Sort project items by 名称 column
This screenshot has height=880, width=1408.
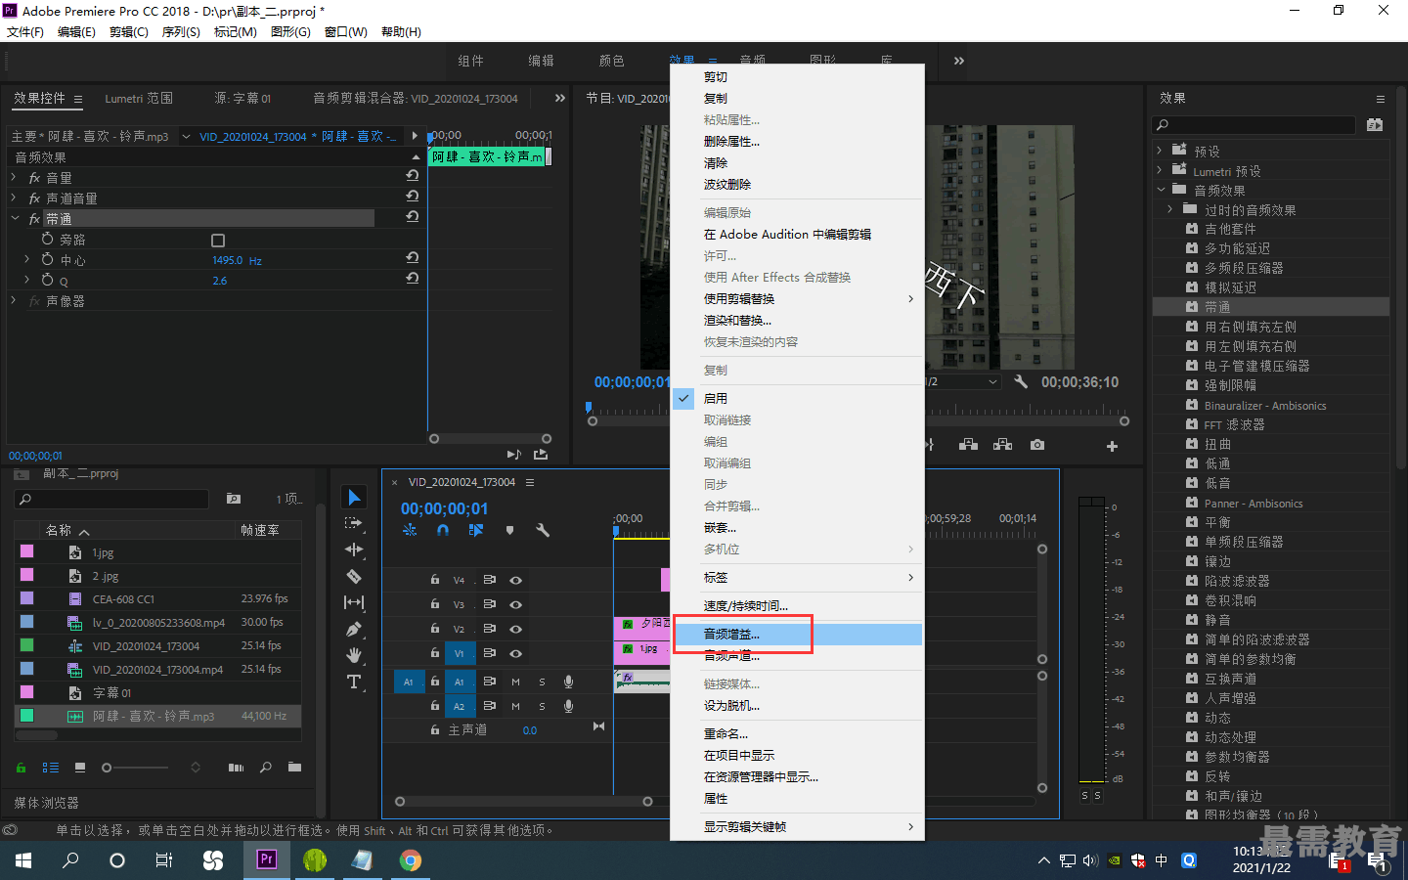click(x=59, y=530)
